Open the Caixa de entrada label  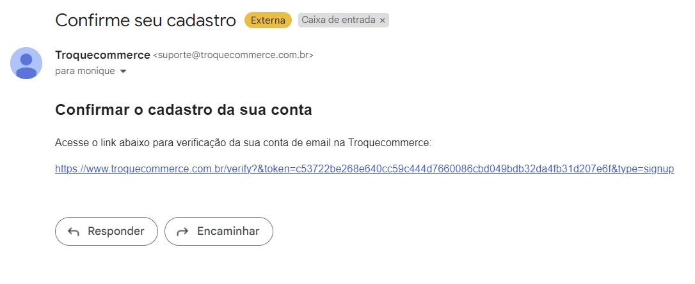point(339,20)
